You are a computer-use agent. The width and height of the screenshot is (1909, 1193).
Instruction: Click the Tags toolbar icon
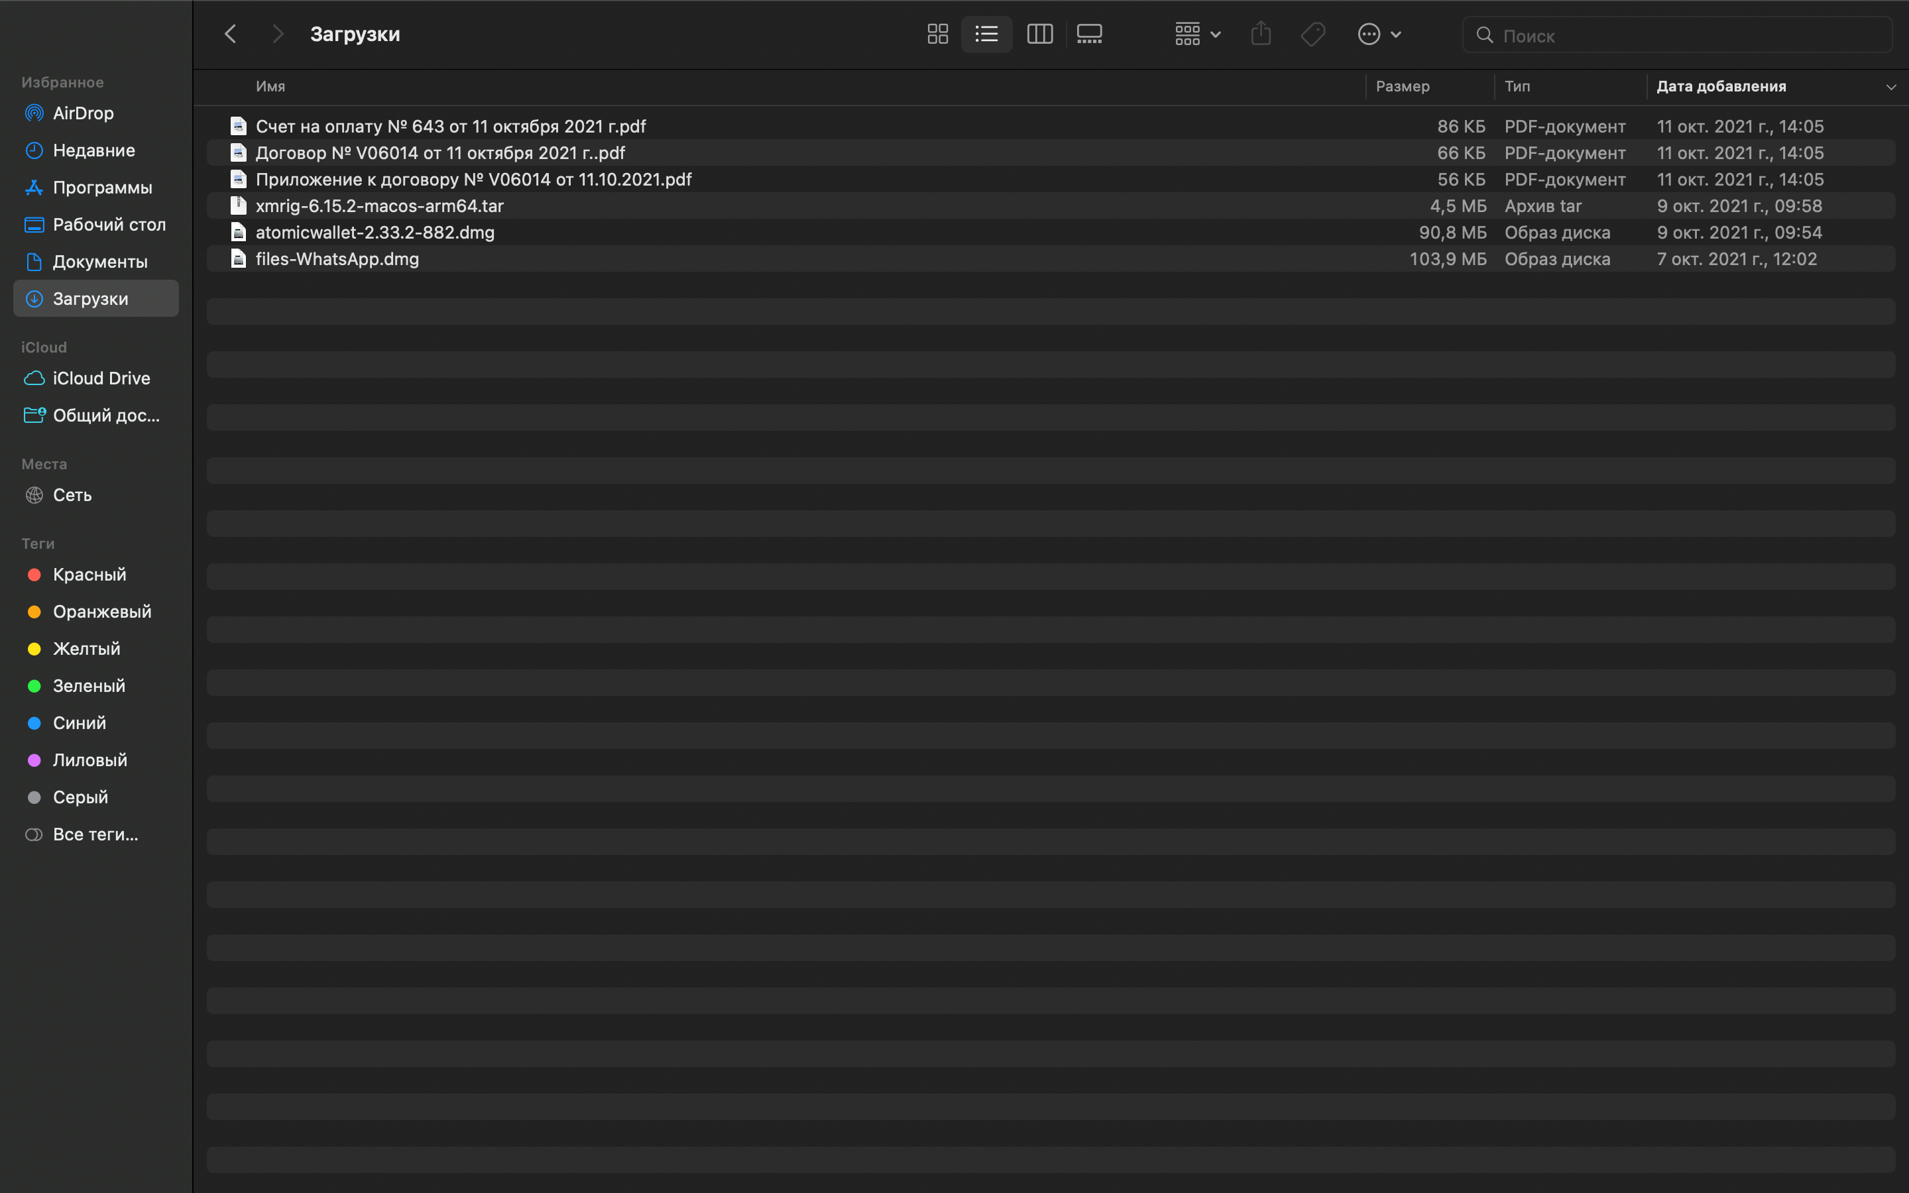pos(1312,34)
